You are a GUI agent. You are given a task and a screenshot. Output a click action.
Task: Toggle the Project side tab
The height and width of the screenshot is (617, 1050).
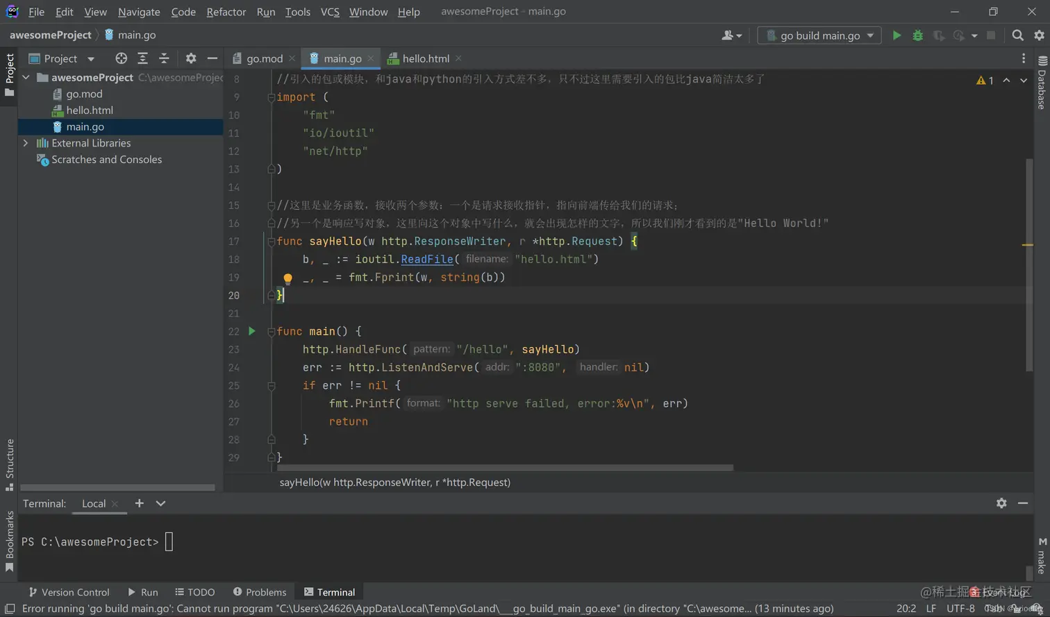(x=10, y=75)
